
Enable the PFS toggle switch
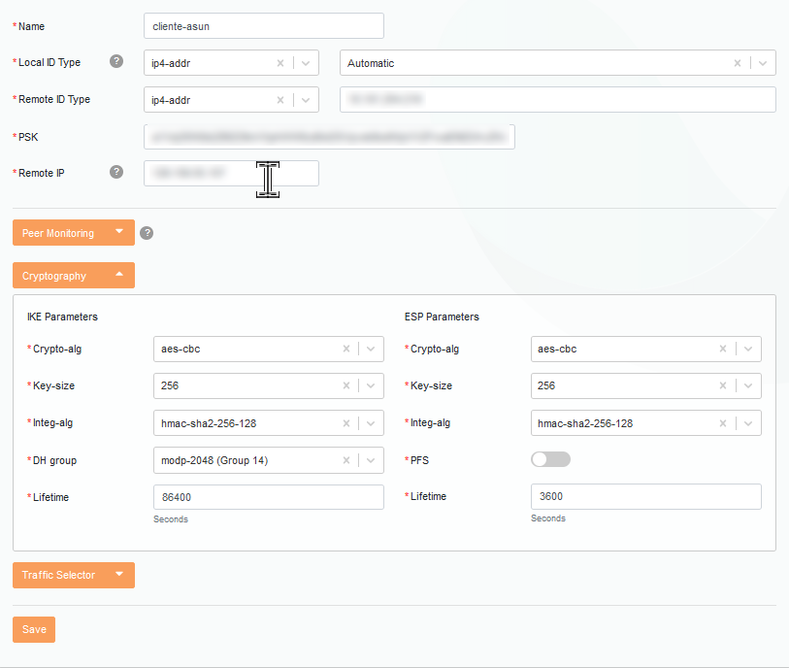[550, 459]
